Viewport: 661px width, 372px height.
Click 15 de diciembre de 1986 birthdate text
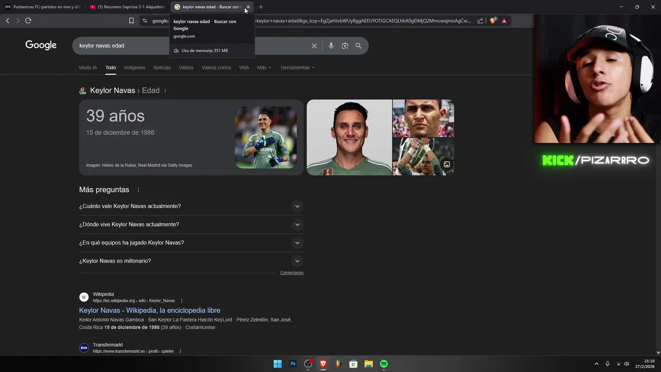click(x=120, y=133)
